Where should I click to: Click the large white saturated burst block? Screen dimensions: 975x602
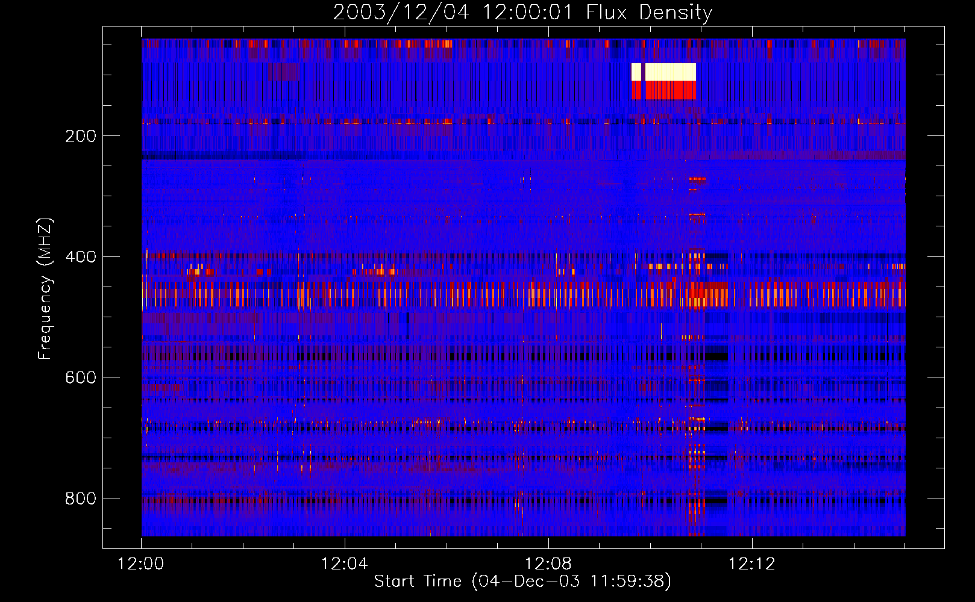[671, 72]
